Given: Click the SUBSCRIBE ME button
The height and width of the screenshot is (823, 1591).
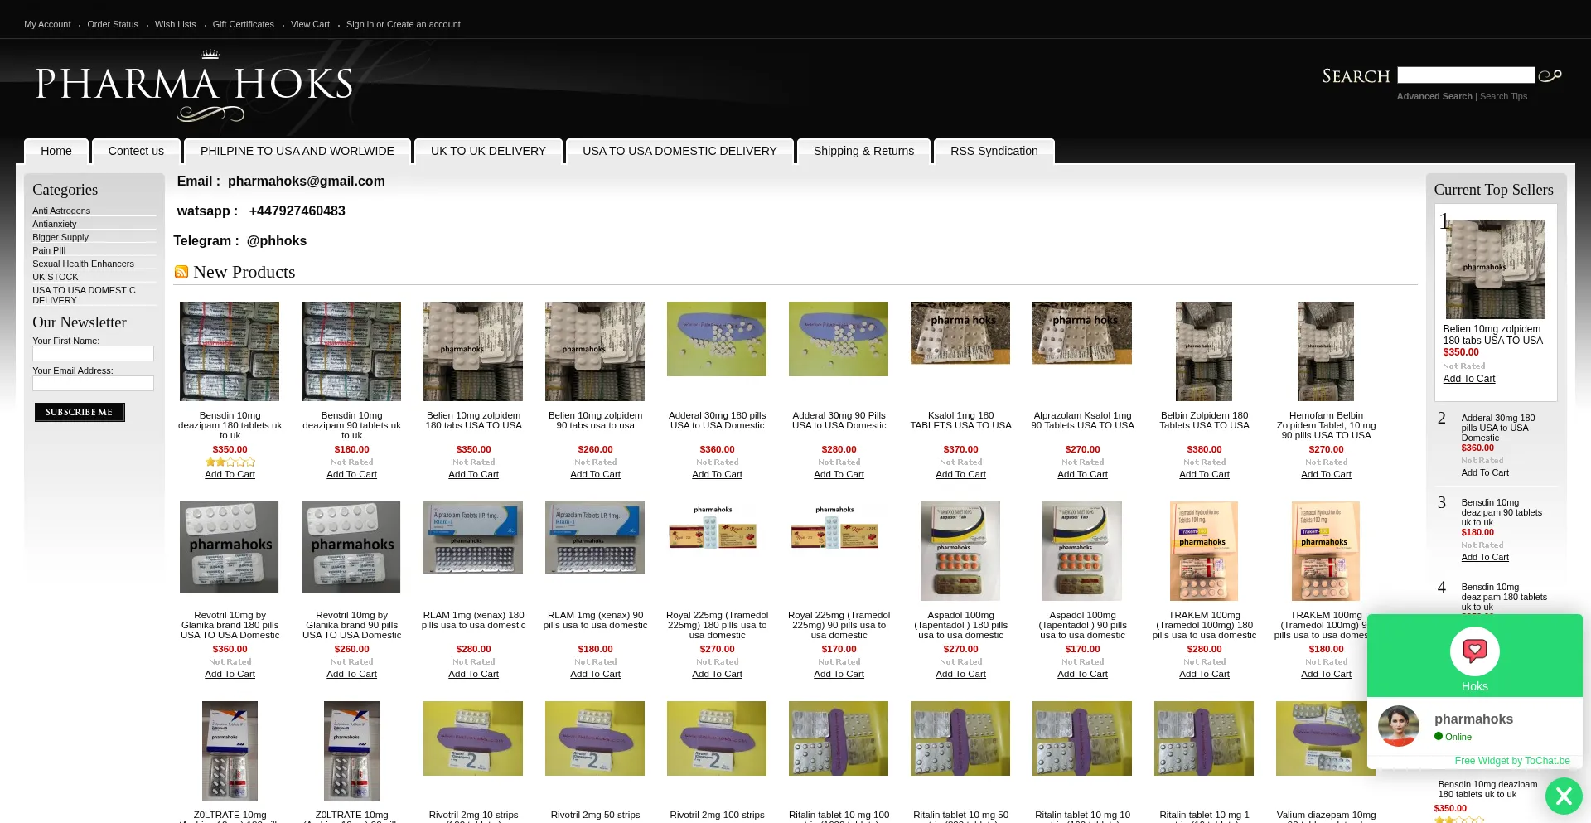Looking at the screenshot, I should click(x=80, y=412).
